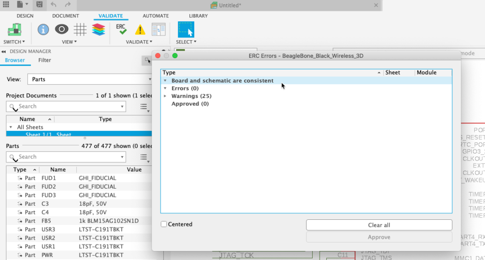Run the ERC check icon
The image size is (485, 260).
121,29
